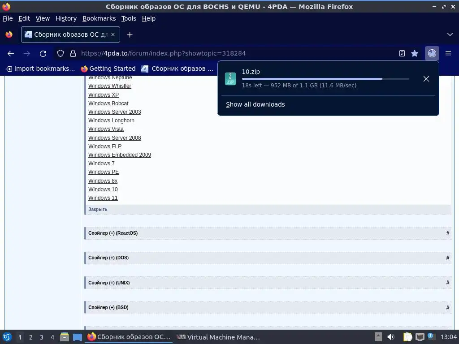This screenshot has width=459, height=344.
Task: Click the # anchor of BSD spoiler
Action: click(448, 307)
